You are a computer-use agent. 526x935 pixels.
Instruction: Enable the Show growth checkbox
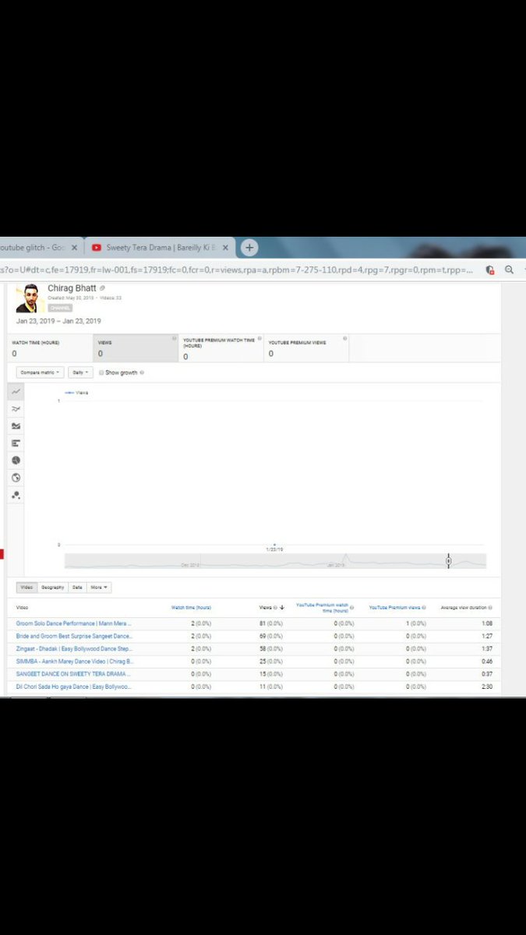101,372
